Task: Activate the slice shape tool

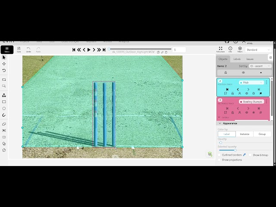Action: pyautogui.click(x=4, y=150)
